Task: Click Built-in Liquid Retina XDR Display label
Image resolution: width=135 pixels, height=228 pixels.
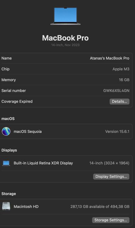Action: [43, 163]
